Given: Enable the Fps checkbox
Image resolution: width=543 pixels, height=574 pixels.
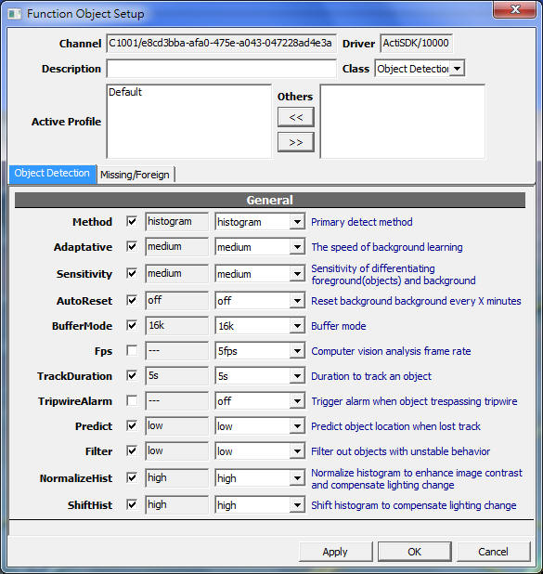Looking at the screenshot, I should [132, 351].
